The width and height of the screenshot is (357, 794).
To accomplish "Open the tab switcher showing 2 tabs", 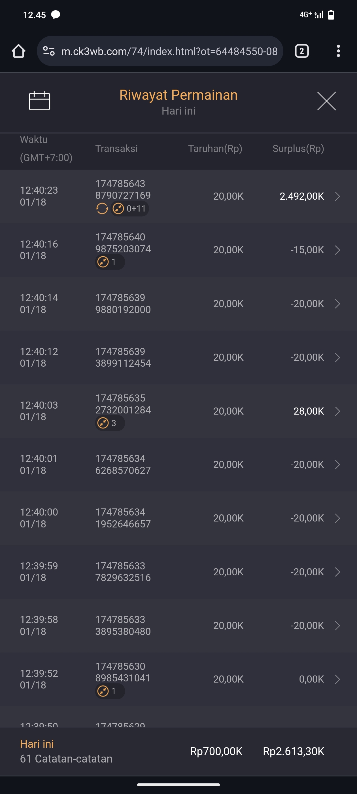I will click(x=301, y=51).
